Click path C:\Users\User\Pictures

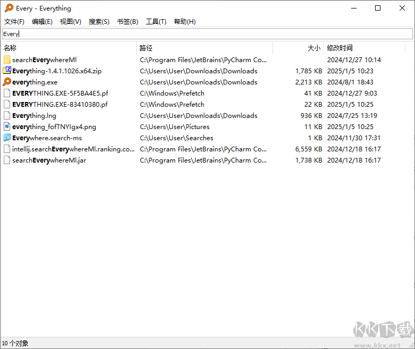(175, 127)
